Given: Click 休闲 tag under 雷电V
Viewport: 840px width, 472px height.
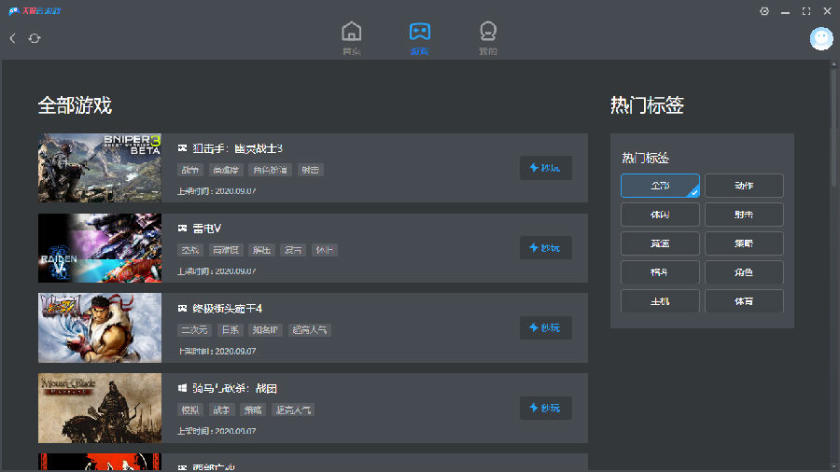Looking at the screenshot, I should pos(324,250).
